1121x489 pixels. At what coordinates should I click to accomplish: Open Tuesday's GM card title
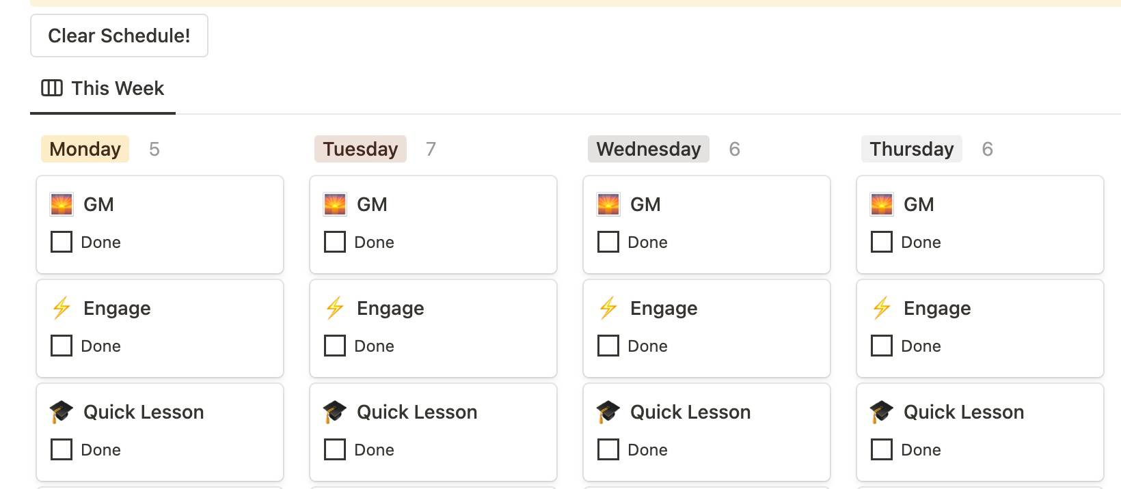tap(372, 204)
